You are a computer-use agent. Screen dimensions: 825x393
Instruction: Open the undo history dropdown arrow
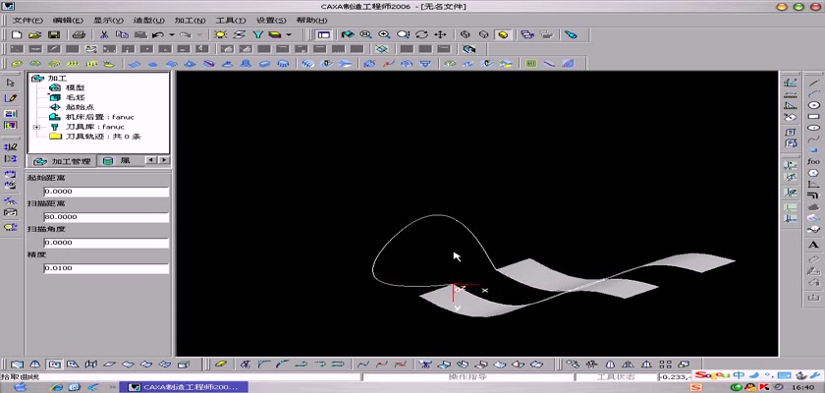[172, 34]
